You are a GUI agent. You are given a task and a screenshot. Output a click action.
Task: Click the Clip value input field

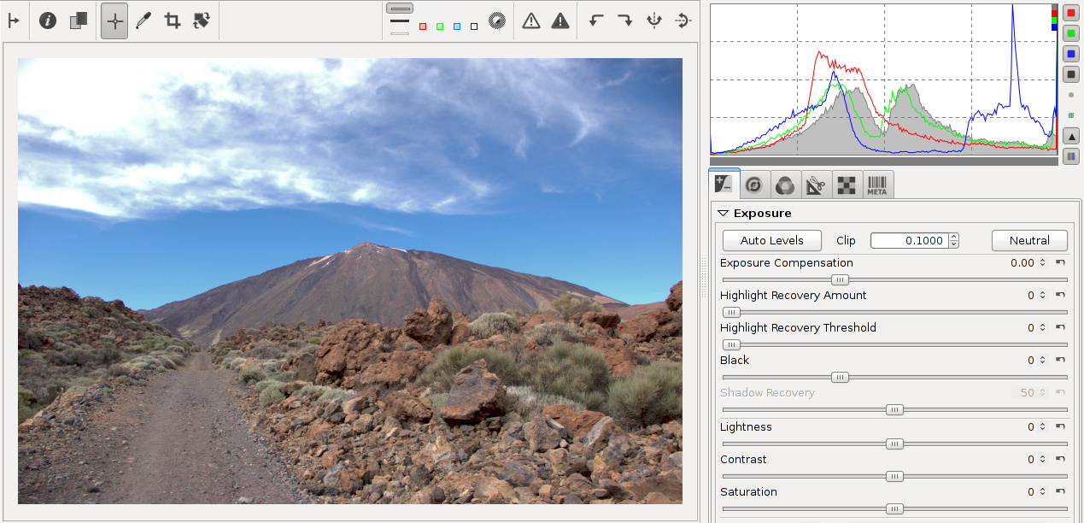(x=909, y=241)
